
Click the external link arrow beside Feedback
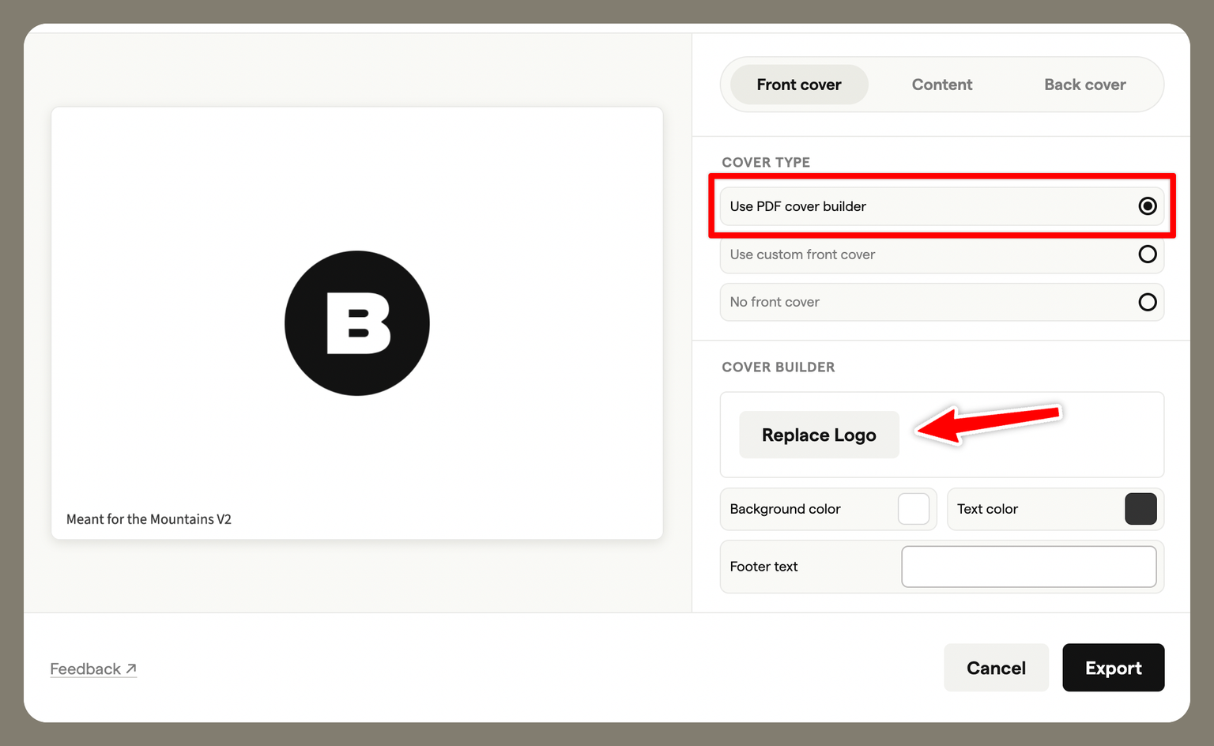(x=131, y=667)
